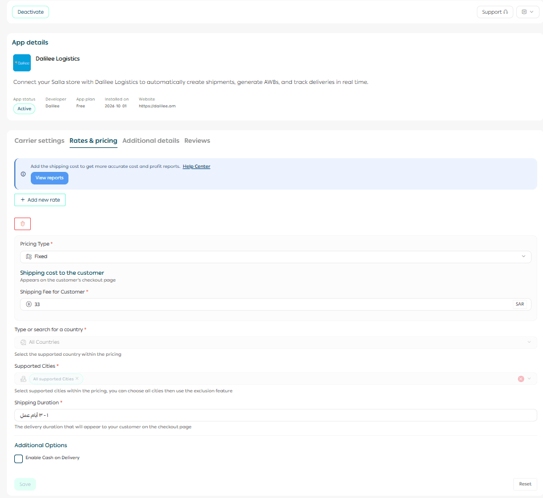Clear Supported Cities with the red X icon
This screenshot has width=543, height=498.
(521, 379)
